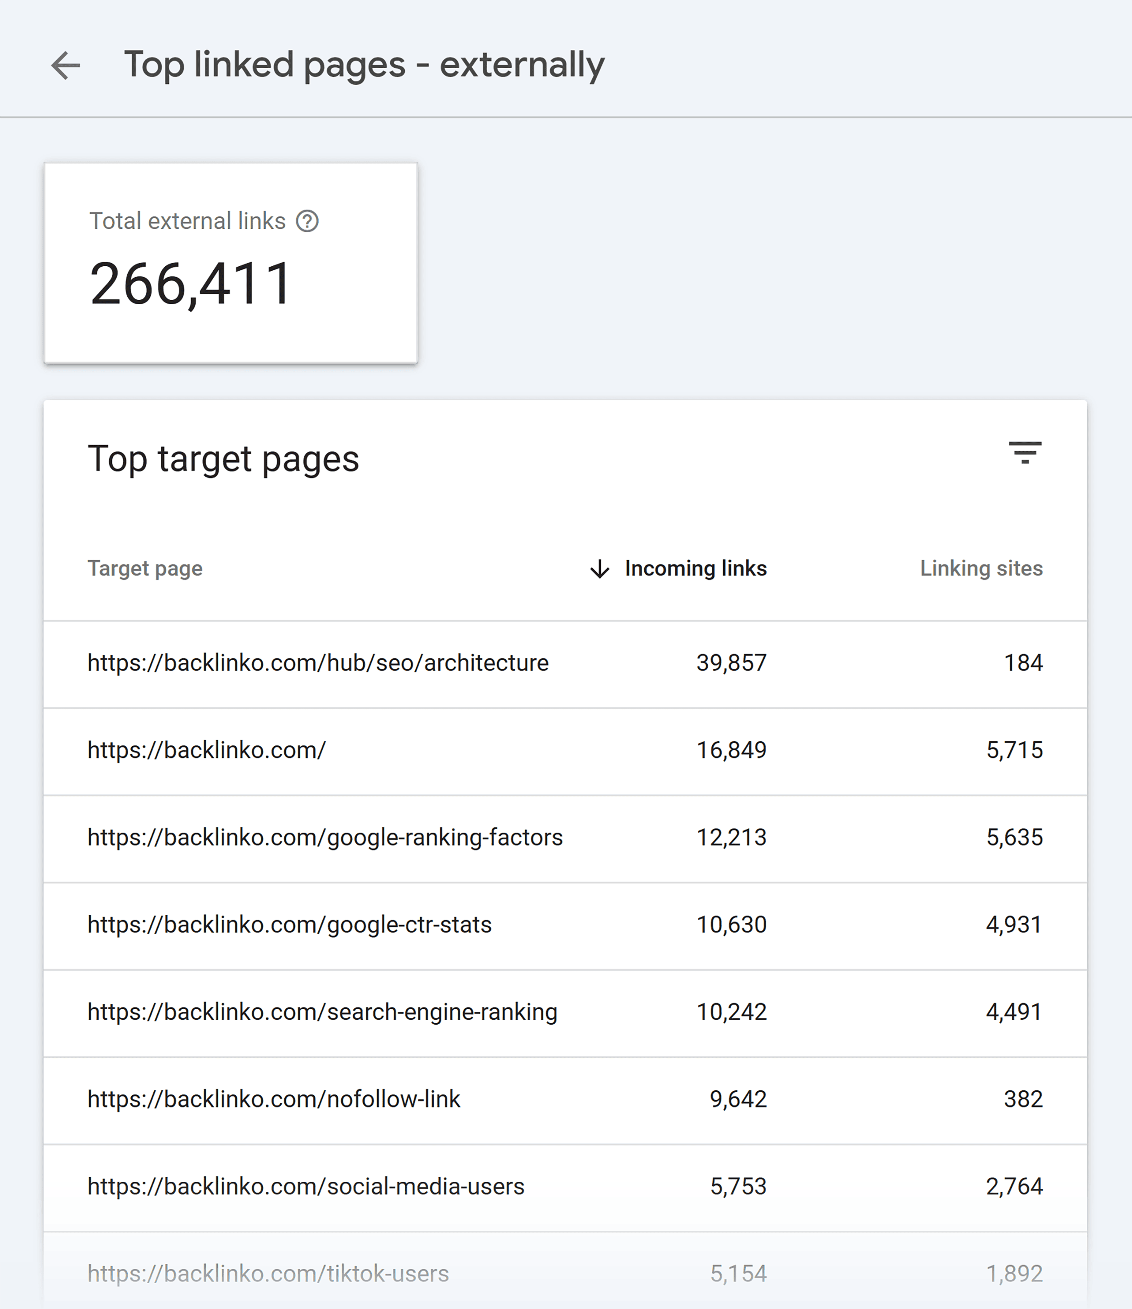The width and height of the screenshot is (1132, 1309).
Task: Open the search-engine-ranking target page row
Action: pos(566,1013)
